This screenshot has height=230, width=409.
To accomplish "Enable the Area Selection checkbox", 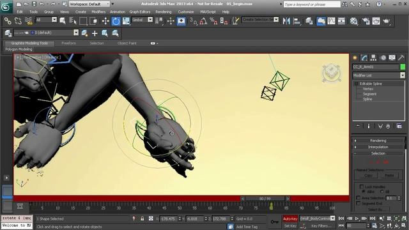I will click(358, 197).
